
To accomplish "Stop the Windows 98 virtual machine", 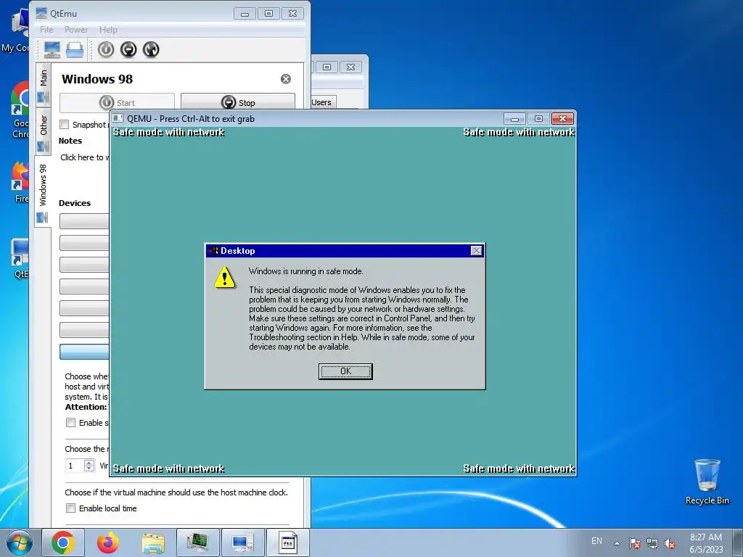I will point(238,102).
